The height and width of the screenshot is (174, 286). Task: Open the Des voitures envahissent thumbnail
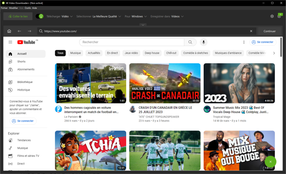pyautogui.click(x=90, y=83)
